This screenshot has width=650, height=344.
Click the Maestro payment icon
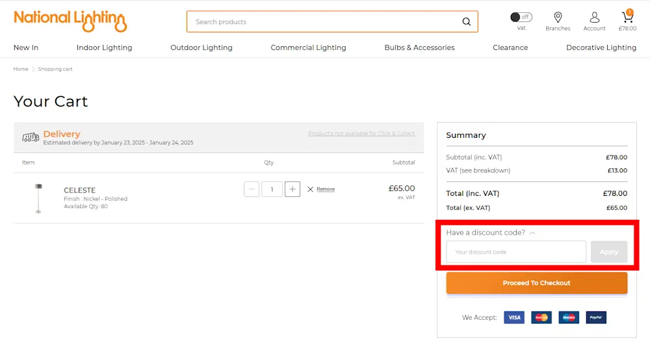click(x=569, y=317)
